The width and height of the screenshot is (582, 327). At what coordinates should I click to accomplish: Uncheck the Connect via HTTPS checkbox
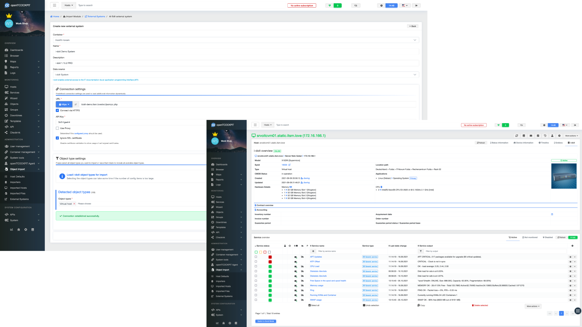pyautogui.click(x=57, y=110)
